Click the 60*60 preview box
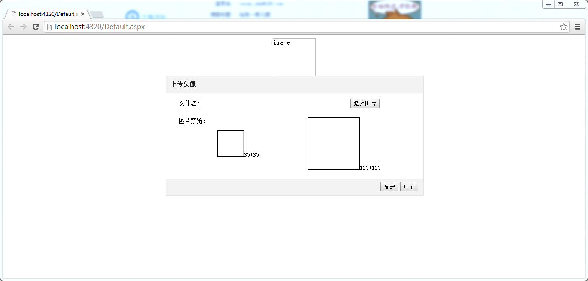Image resolution: width=588 pixels, height=281 pixels. click(x=231, y=143)
